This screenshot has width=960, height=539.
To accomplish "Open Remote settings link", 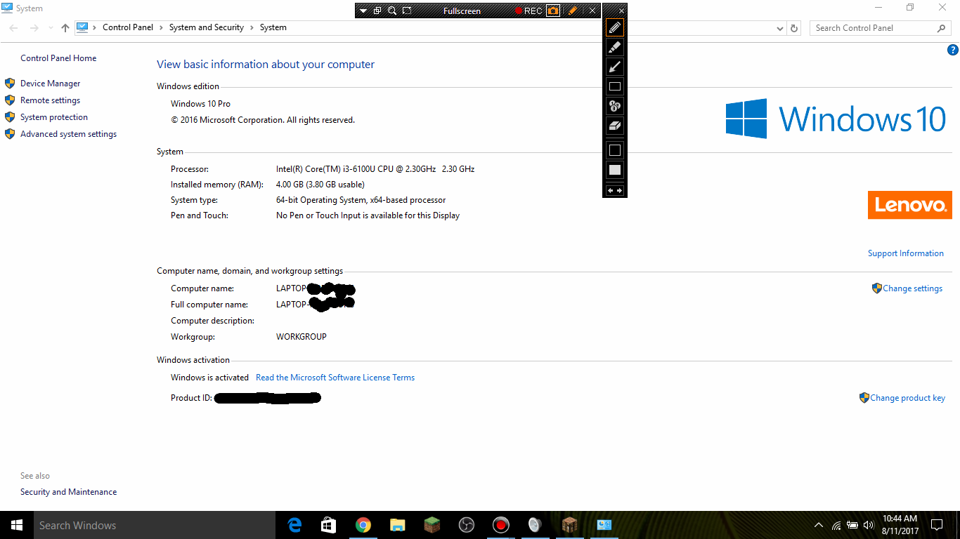I will 50,100.
